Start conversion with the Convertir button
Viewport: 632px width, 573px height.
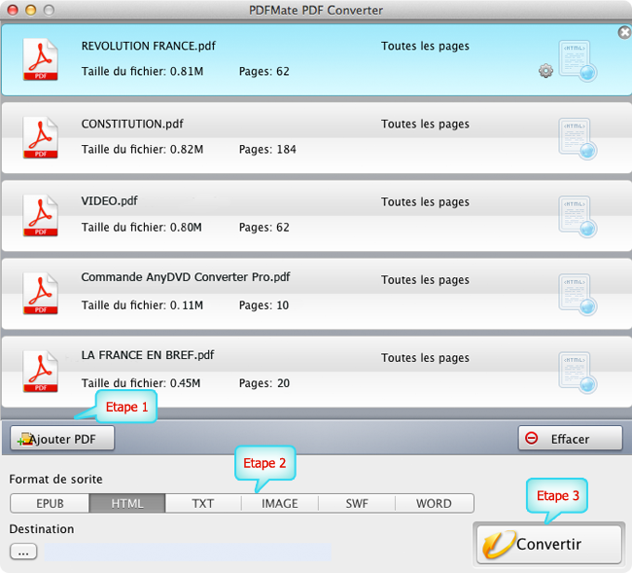549,544
